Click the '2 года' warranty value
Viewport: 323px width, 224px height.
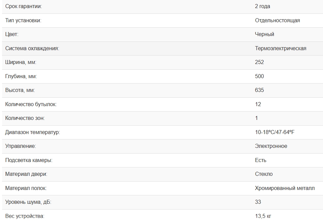click(x=262, y=6)
